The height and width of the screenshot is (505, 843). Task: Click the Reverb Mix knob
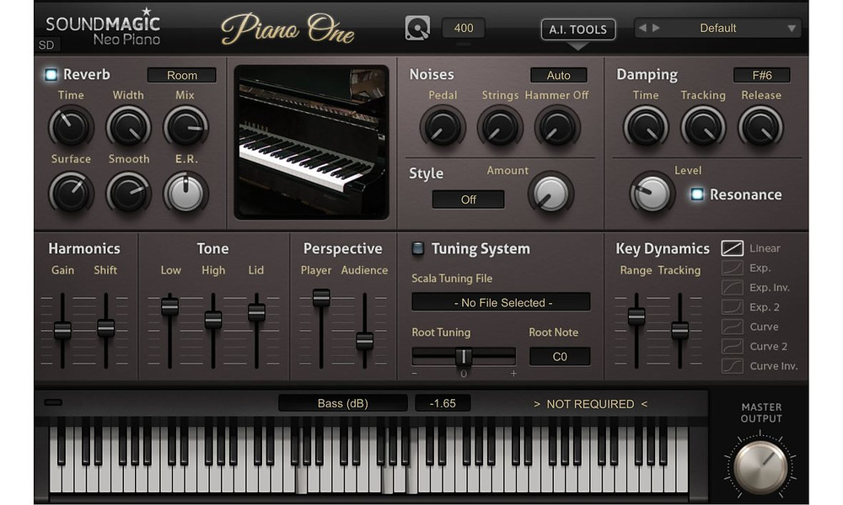coord(185,127)
